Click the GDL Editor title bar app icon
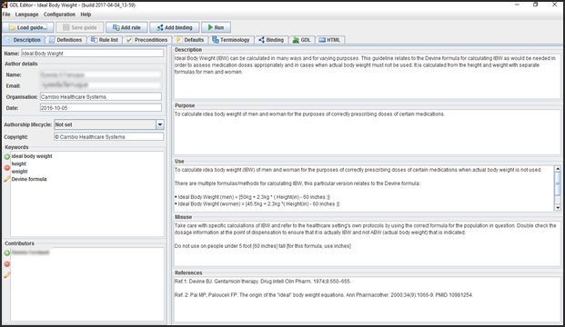Viewport: 565px width, 327px height. tap(5, 5)
